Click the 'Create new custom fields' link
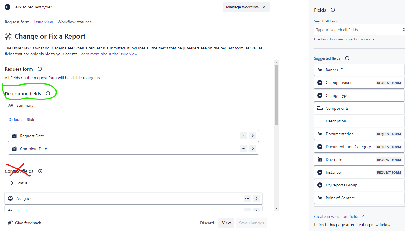 coord(337,216)
